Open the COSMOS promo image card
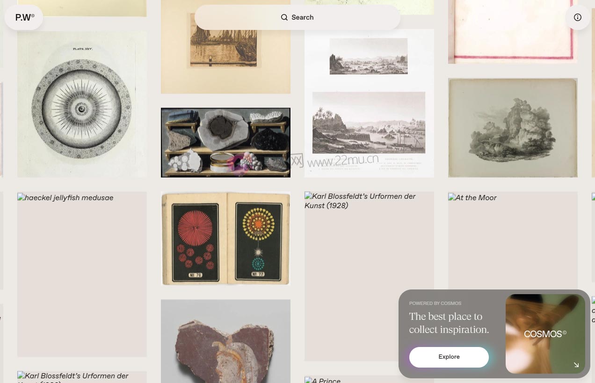Viewport: 595px width, 383px height. point(545,333)
